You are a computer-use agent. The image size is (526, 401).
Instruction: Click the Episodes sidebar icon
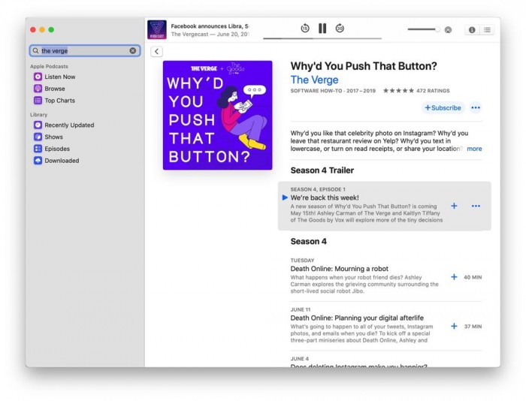[38, 149]
